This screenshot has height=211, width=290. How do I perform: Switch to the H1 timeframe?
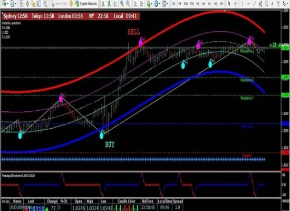[198, 4]
